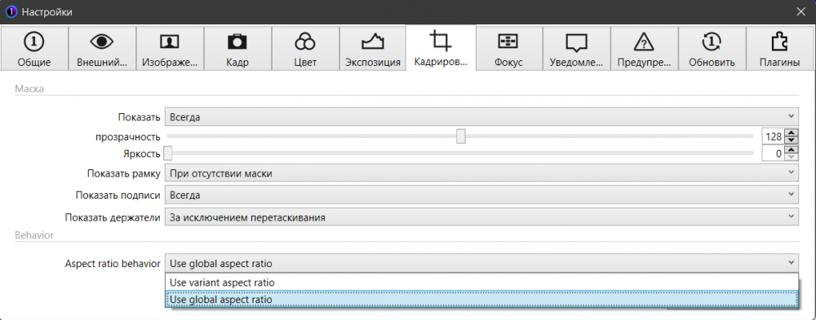
Task: Open the Общие settings tab
Action: pos(34,48)
